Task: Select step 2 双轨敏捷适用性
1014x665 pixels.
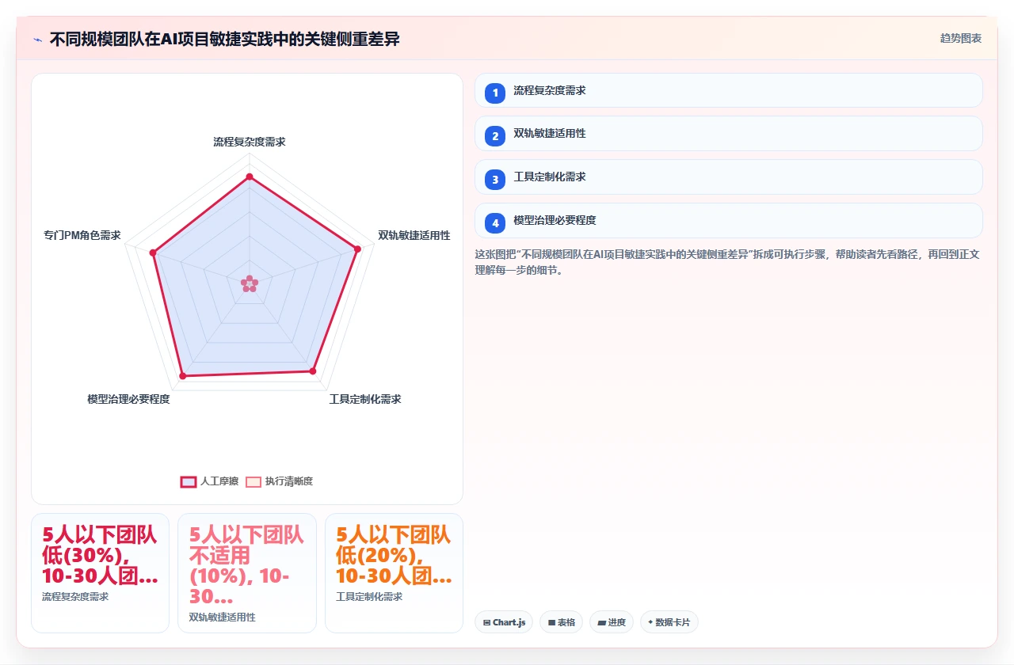Action: [x=729, y=134]
